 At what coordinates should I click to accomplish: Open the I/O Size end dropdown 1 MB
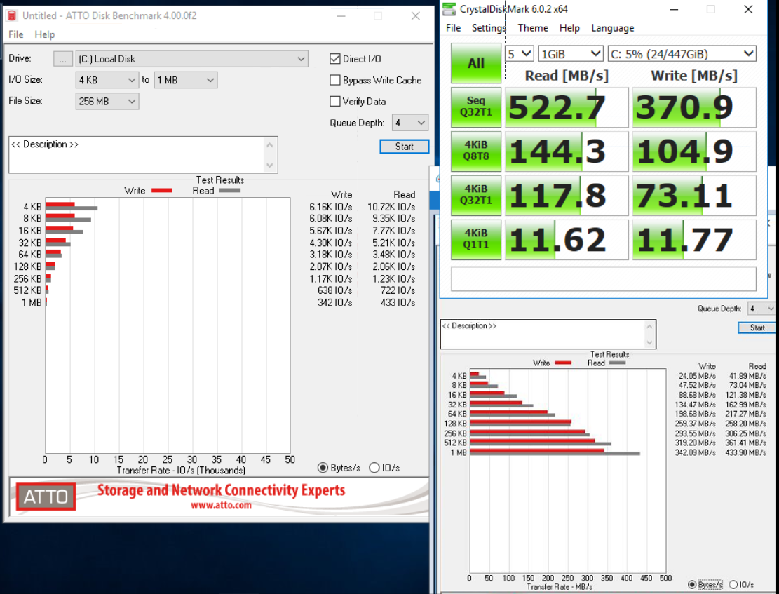tap(186, 80)
